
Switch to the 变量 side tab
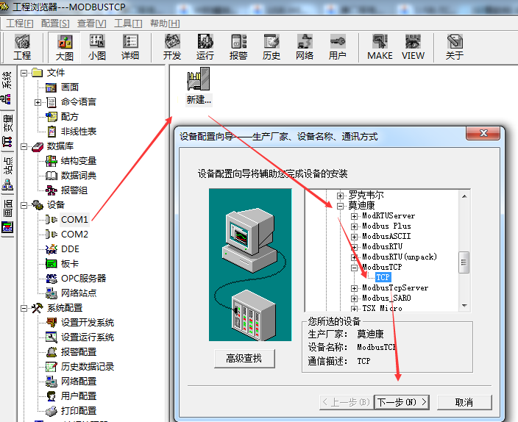[x=7, y=130]
